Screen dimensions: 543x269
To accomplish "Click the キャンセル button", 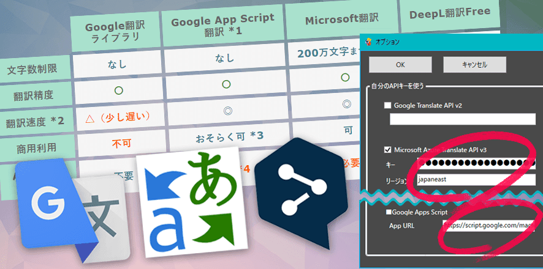I will 474,65.
